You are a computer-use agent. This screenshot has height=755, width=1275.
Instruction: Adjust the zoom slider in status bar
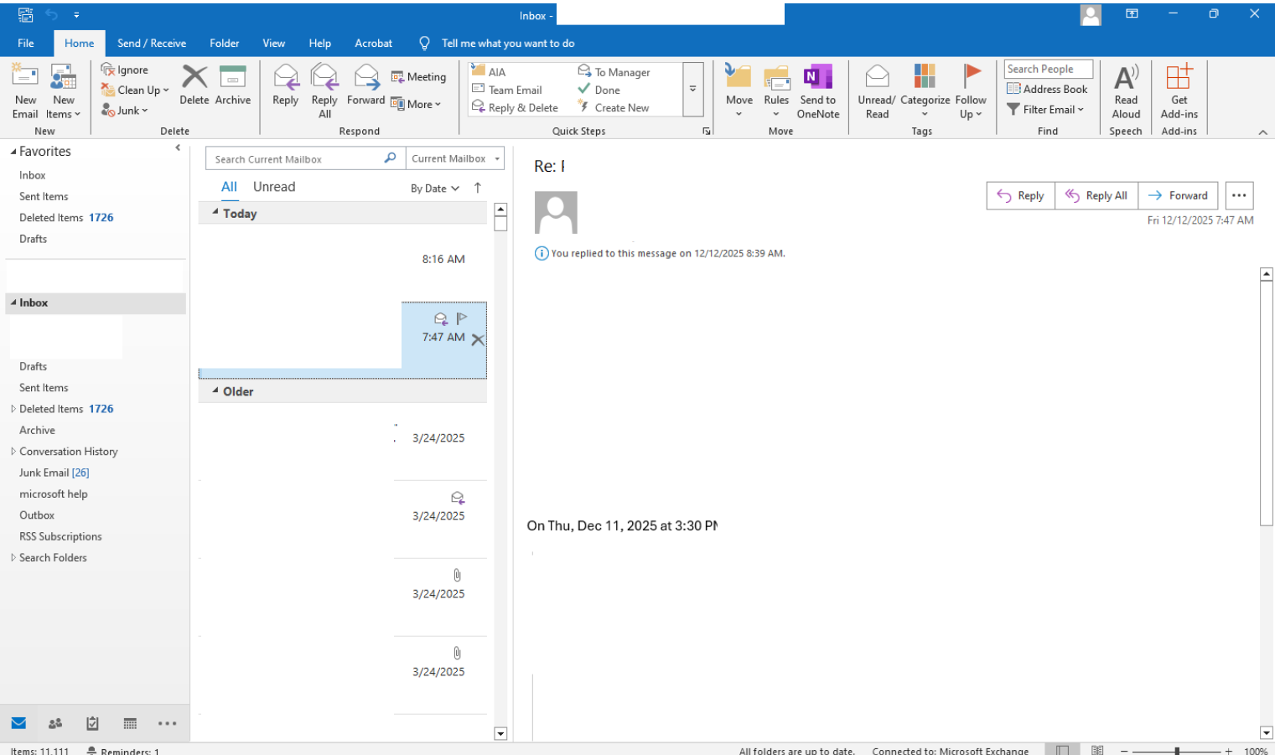pos(1177,751)
